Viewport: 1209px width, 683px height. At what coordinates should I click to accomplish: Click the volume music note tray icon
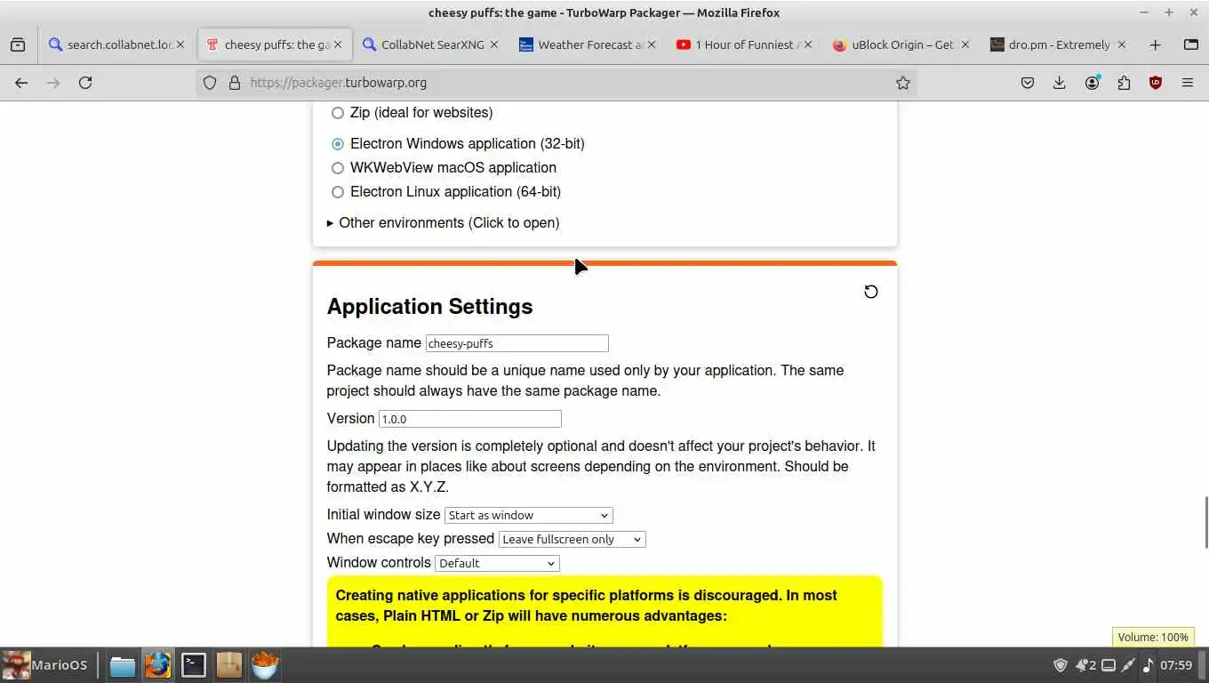pos(1149,665)
